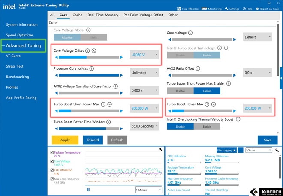Switch to Per Point Voltage Offset tab
Viewport: 283px width, 196px height.
tap(143, 15)
